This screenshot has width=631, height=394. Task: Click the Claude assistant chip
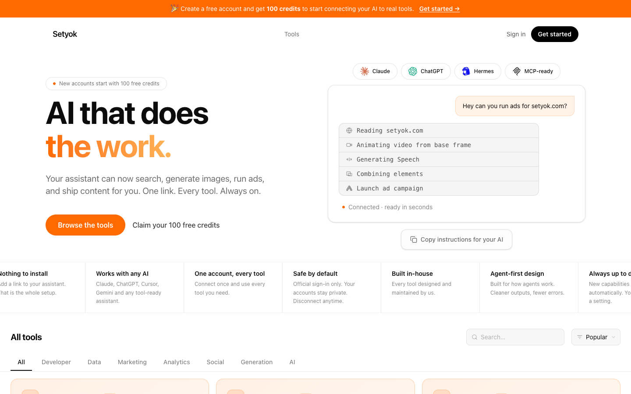[x=375, y=71]
